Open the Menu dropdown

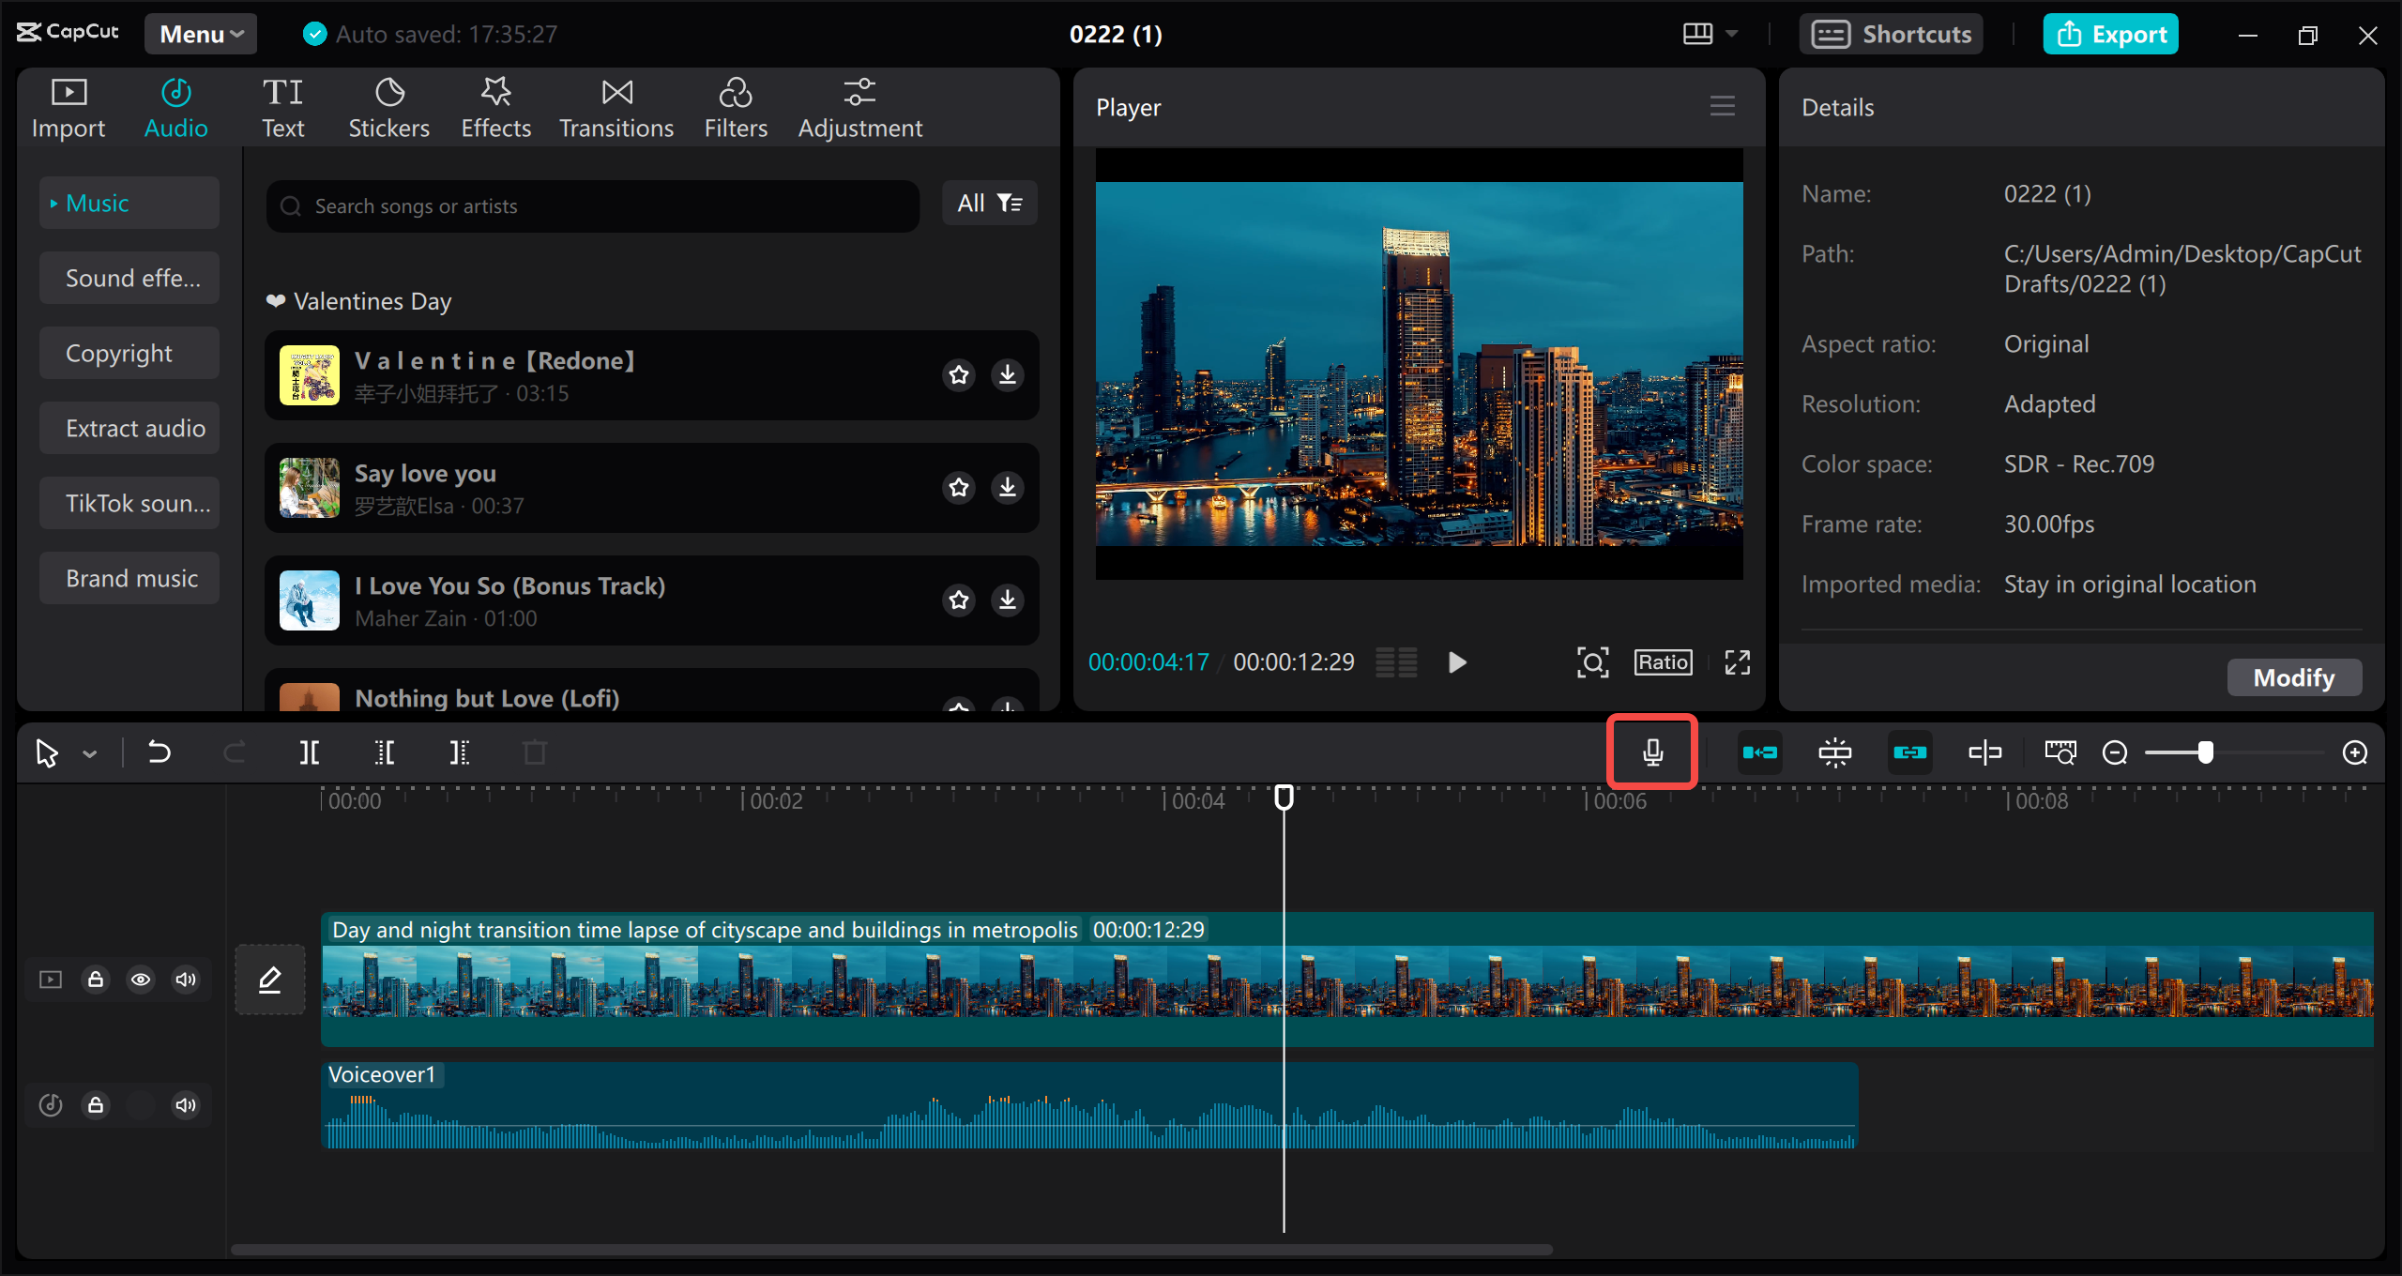coord(199,33)
